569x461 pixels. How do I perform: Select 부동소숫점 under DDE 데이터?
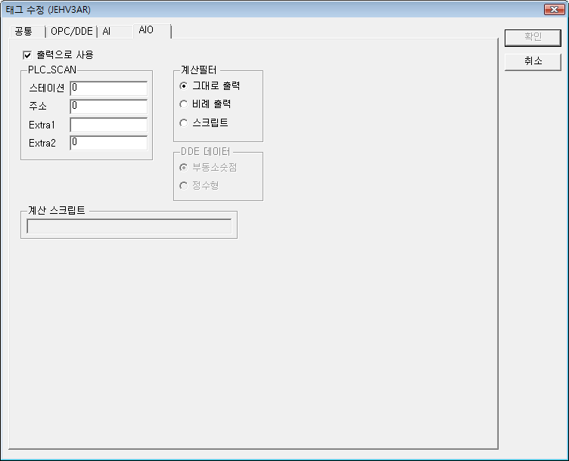pos(183,167)
